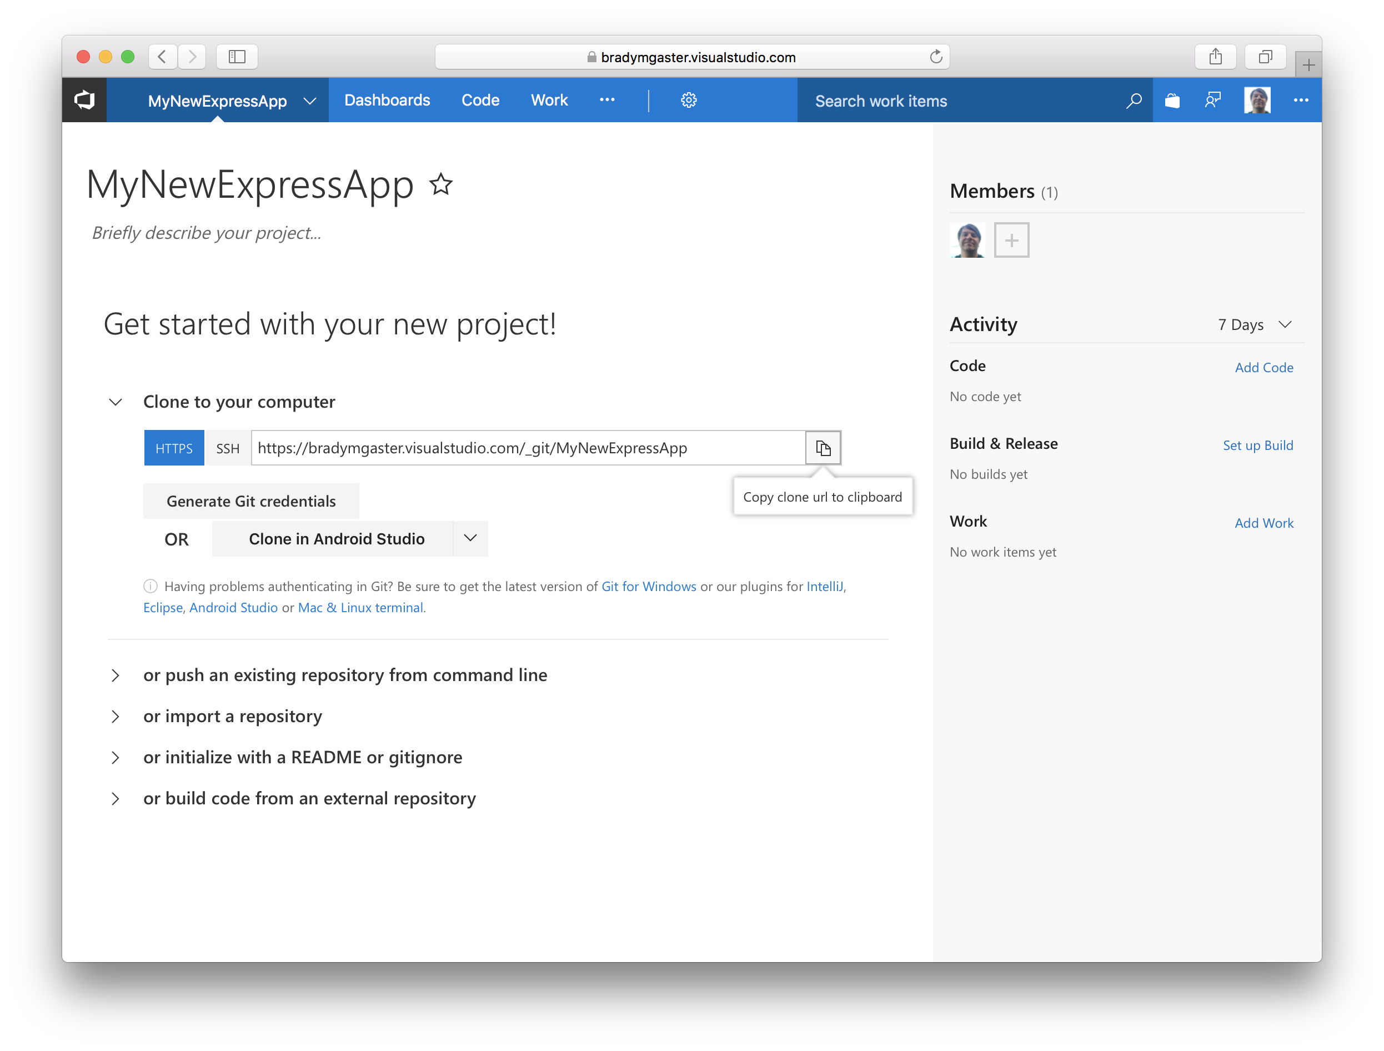Show all tabs icon in Safari
This screenshot has width=1384, height=1051.
pos(1265,57)
